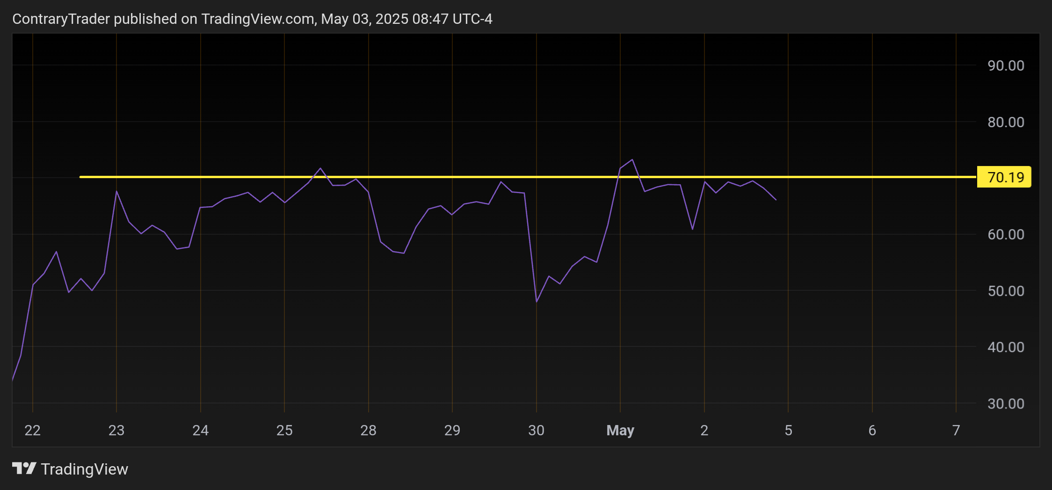Click date label 7 on time axis
Screen dimensions: 1052x490
pyautogui.click(x=956, y=430)
